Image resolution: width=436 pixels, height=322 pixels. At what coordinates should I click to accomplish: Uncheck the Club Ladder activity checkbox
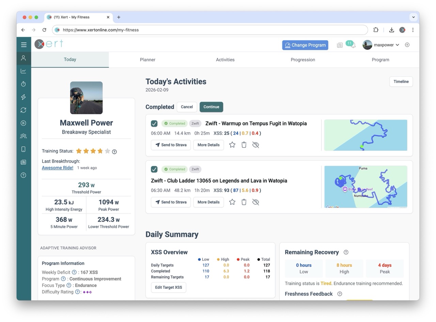[154, 169]
